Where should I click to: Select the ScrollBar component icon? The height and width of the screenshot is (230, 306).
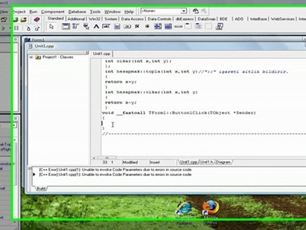coord(178,27)
